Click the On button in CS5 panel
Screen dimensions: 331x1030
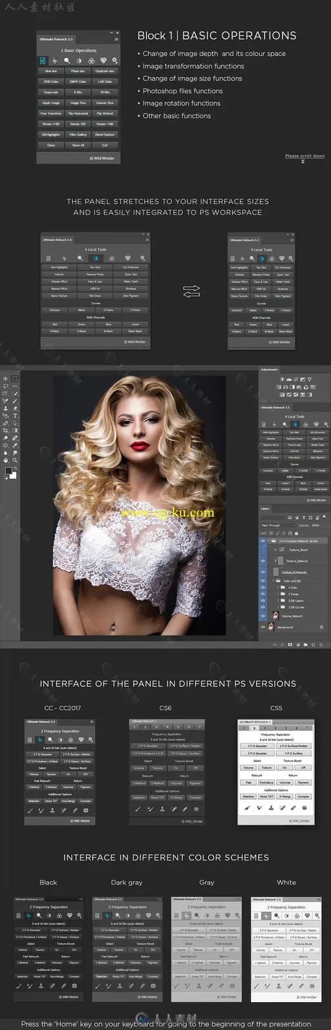(x=284, y=767)
